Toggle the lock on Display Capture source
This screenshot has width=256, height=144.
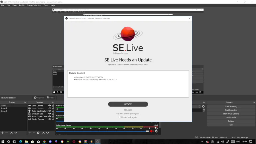click(x=53, y=119)
